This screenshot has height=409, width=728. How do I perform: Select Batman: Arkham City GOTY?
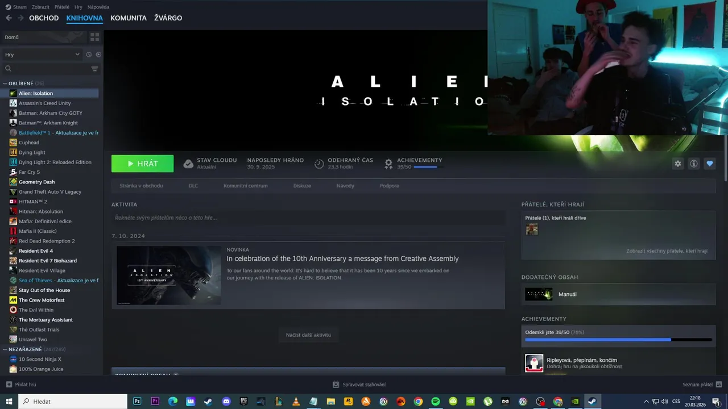(x=51, y=113)
